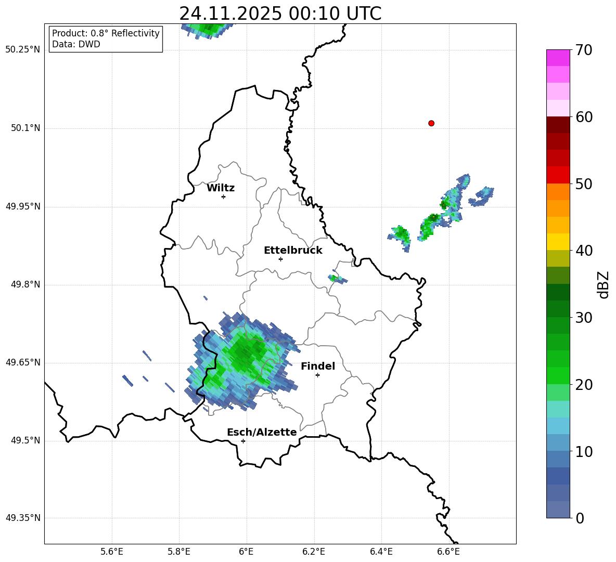Click the Findel city label
Viewport: 616px width, 562px height.
pos(318,366)
